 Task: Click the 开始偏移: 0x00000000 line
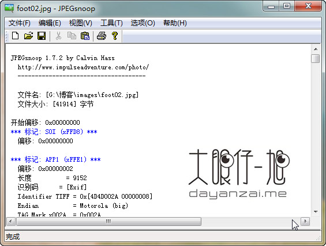point(46,122)
